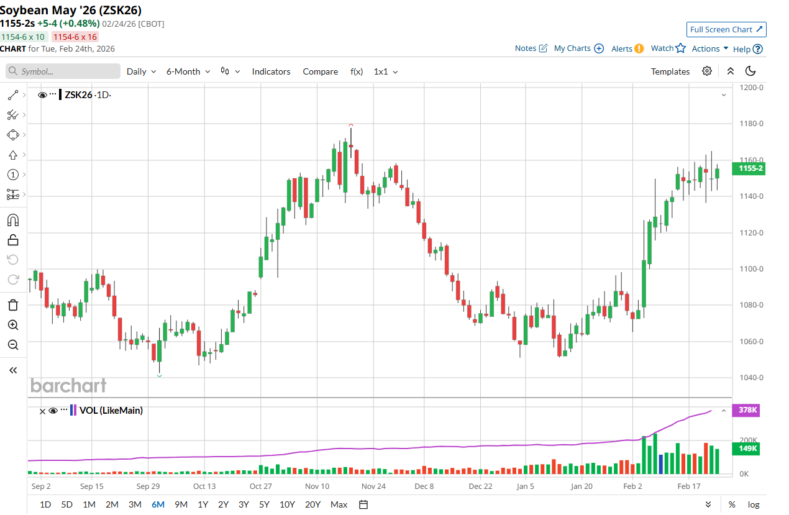Remove the VOL indicator
The height and width of the screenshot is (515, 789).
point(42,411)
